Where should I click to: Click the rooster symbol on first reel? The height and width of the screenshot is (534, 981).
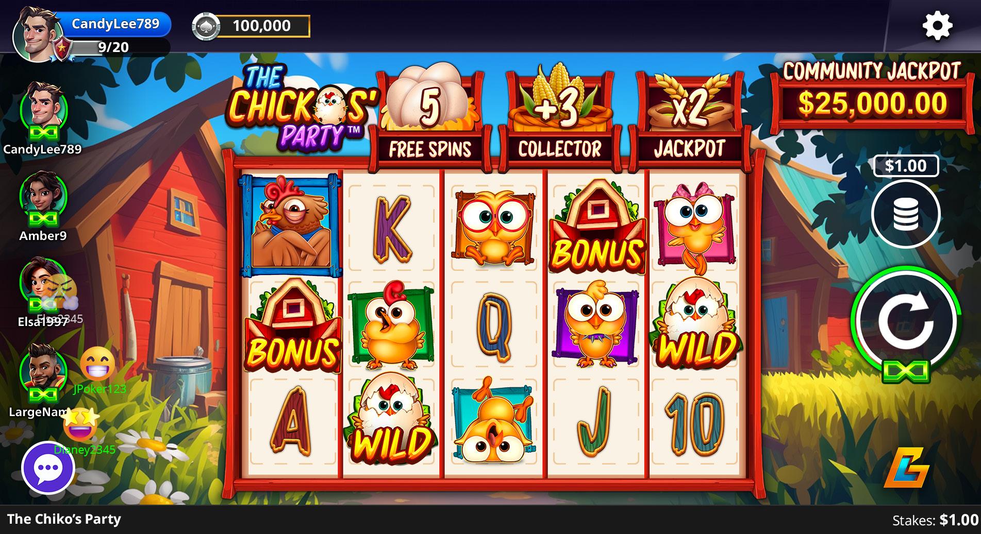click(x=291, y=225)
